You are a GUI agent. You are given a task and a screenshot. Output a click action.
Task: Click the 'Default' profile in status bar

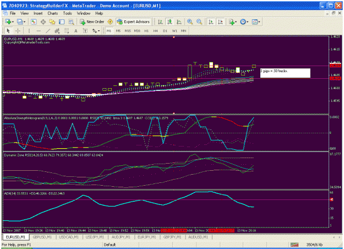pos(110,245)
